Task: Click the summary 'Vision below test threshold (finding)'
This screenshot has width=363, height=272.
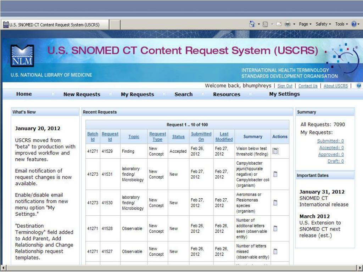Action: coord(252,151)
